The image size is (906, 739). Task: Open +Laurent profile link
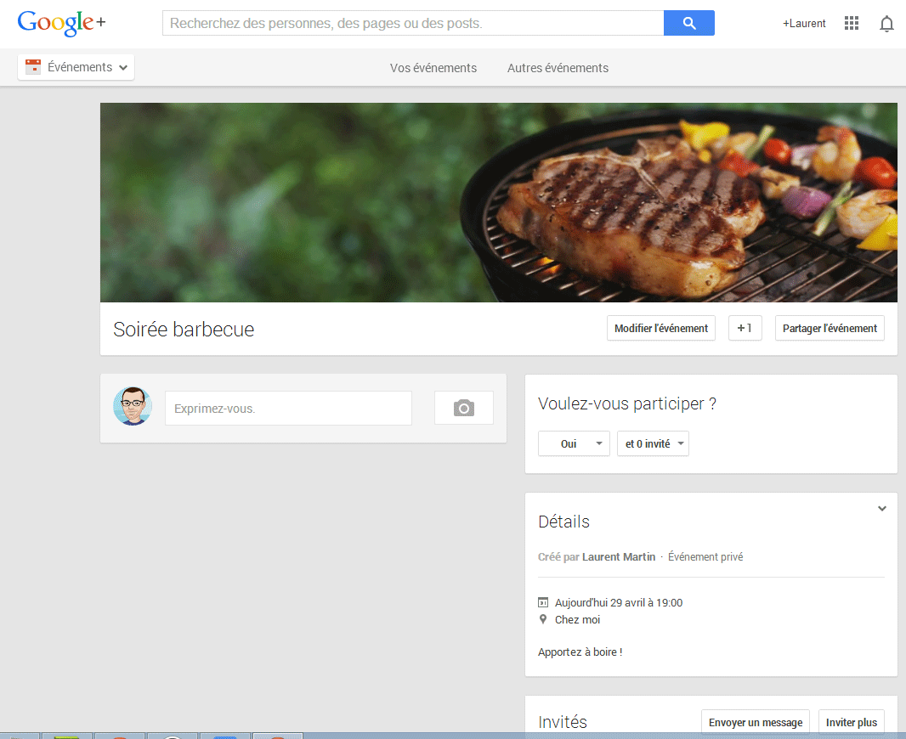click(x=804, y=24)
